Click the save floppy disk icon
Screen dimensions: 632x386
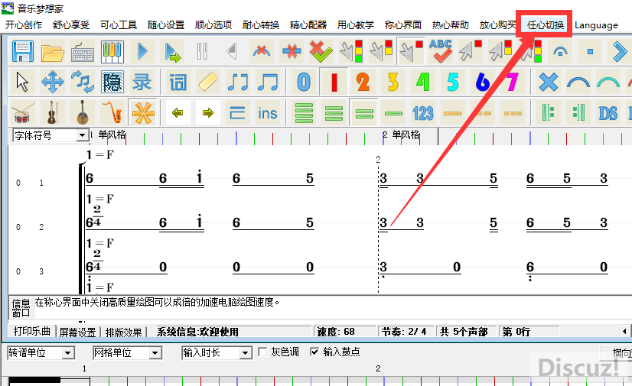(x=23, y=51)
